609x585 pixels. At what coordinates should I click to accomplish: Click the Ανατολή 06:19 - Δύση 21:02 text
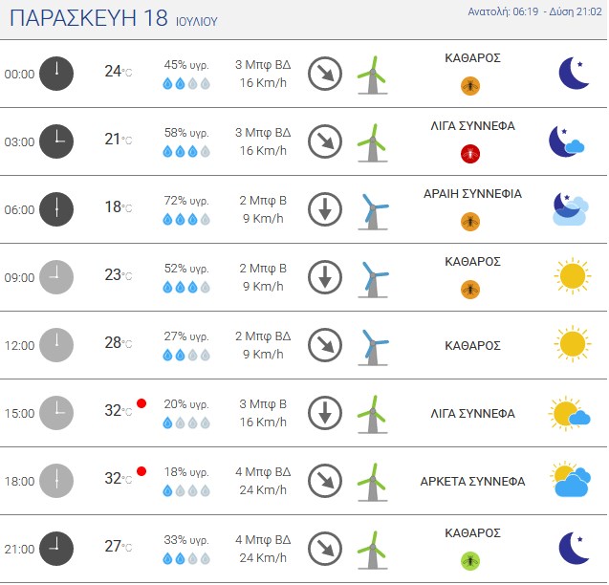(x=534, y=11)
